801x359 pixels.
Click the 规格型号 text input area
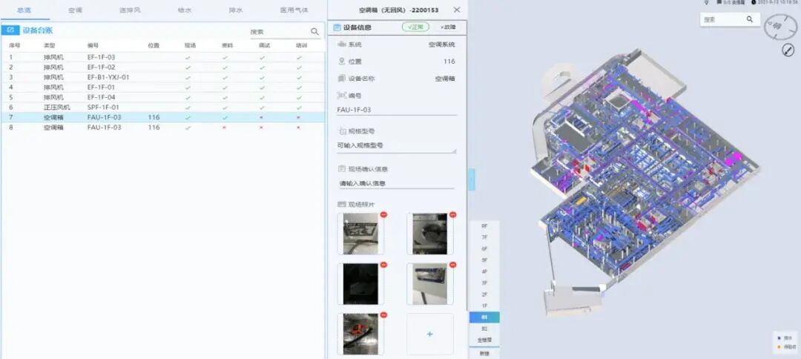[x=396, y=145]
